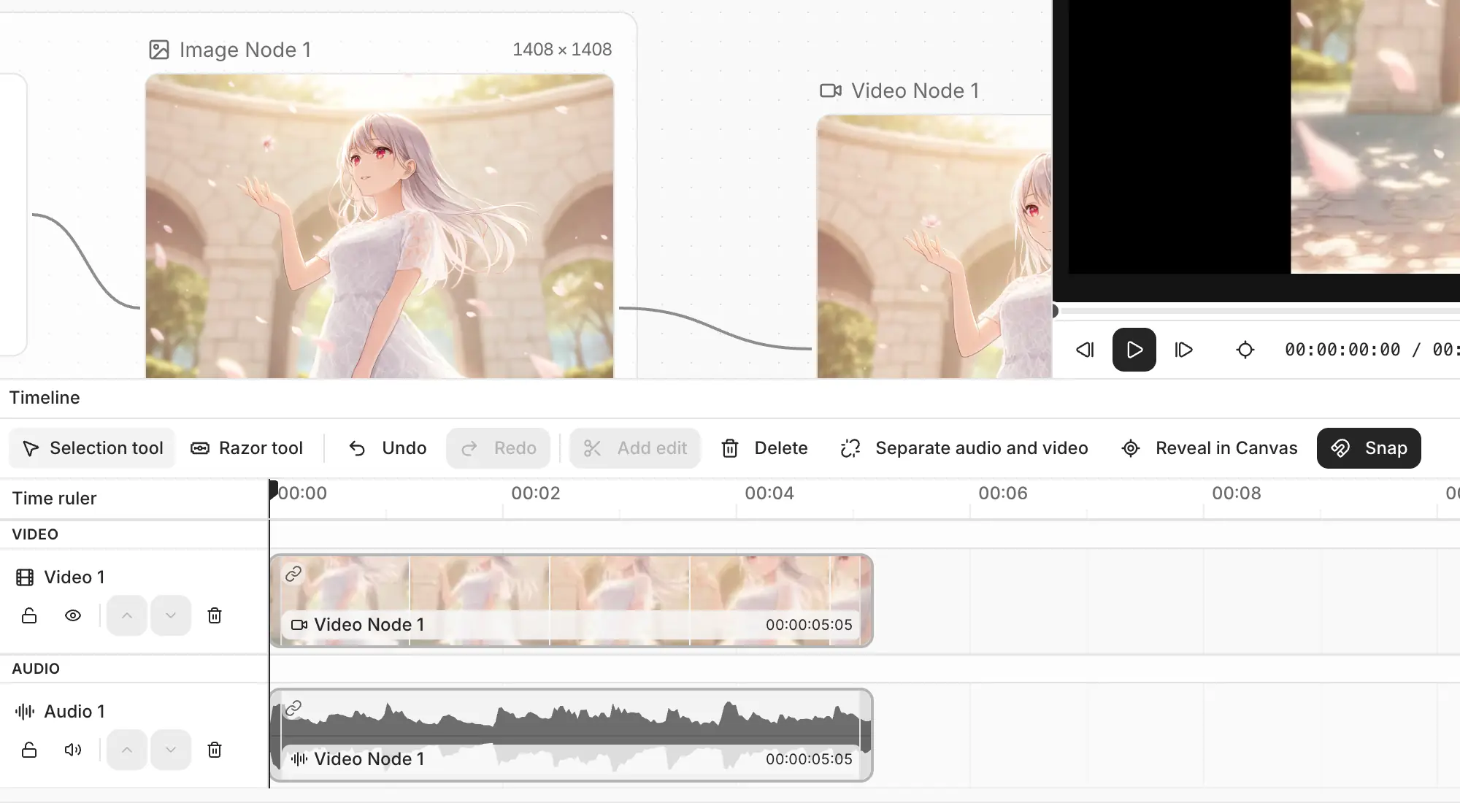Click the Image Node 1 thumbnail
The width and height of the screenshot is (1460, 803).
pos(380,226)
